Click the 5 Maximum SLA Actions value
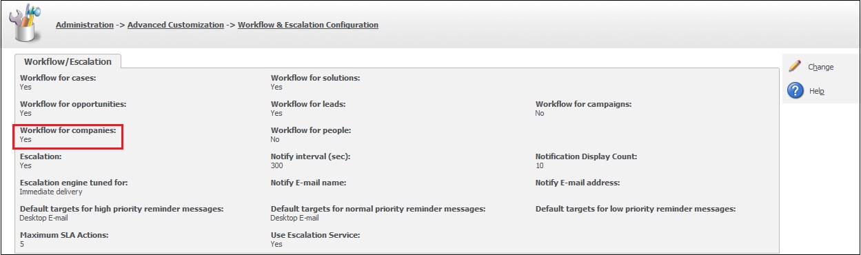 [22, 244]
